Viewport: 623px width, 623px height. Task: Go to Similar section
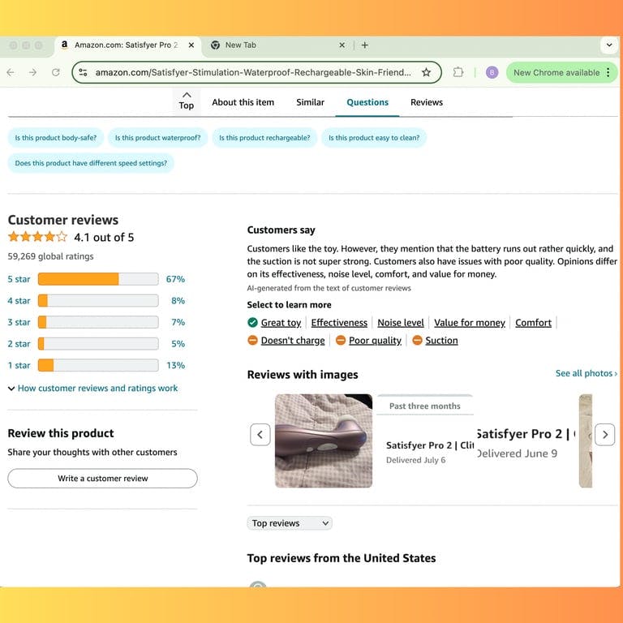pos(311,102)
